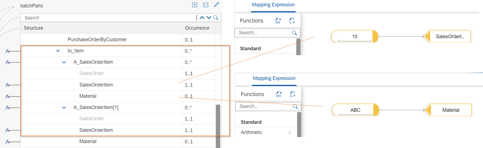The image size is (483, 148).
Task: Click search magnifier in upper Functions search box
Action: (294, 33)
